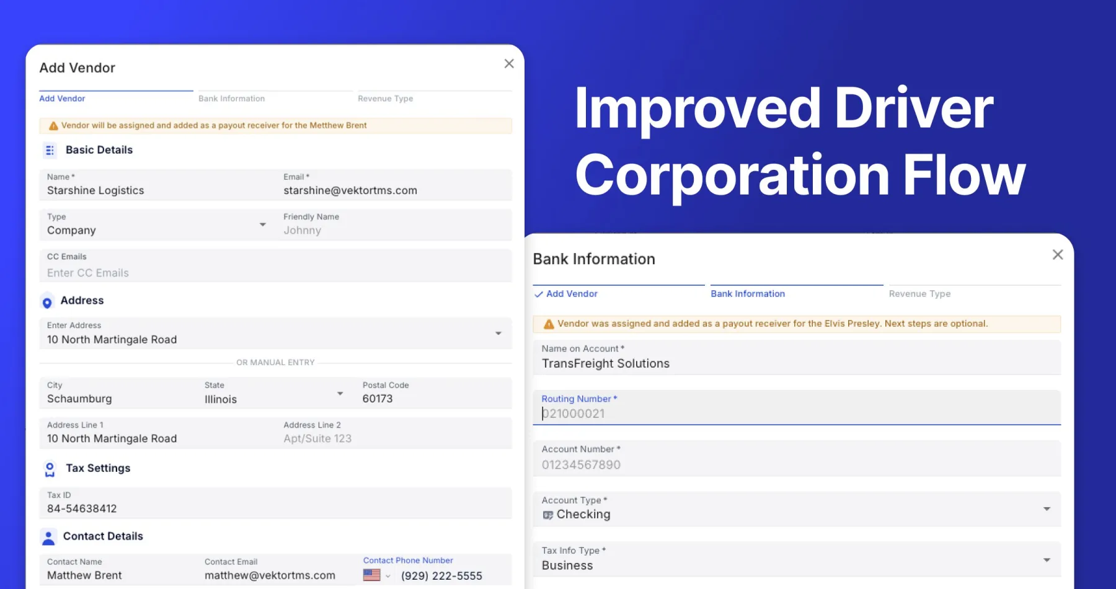This screenshot has height=589, width=1116.
Task: Select Bank Information tab in Bank Information dialog
Action: [748, 294]
